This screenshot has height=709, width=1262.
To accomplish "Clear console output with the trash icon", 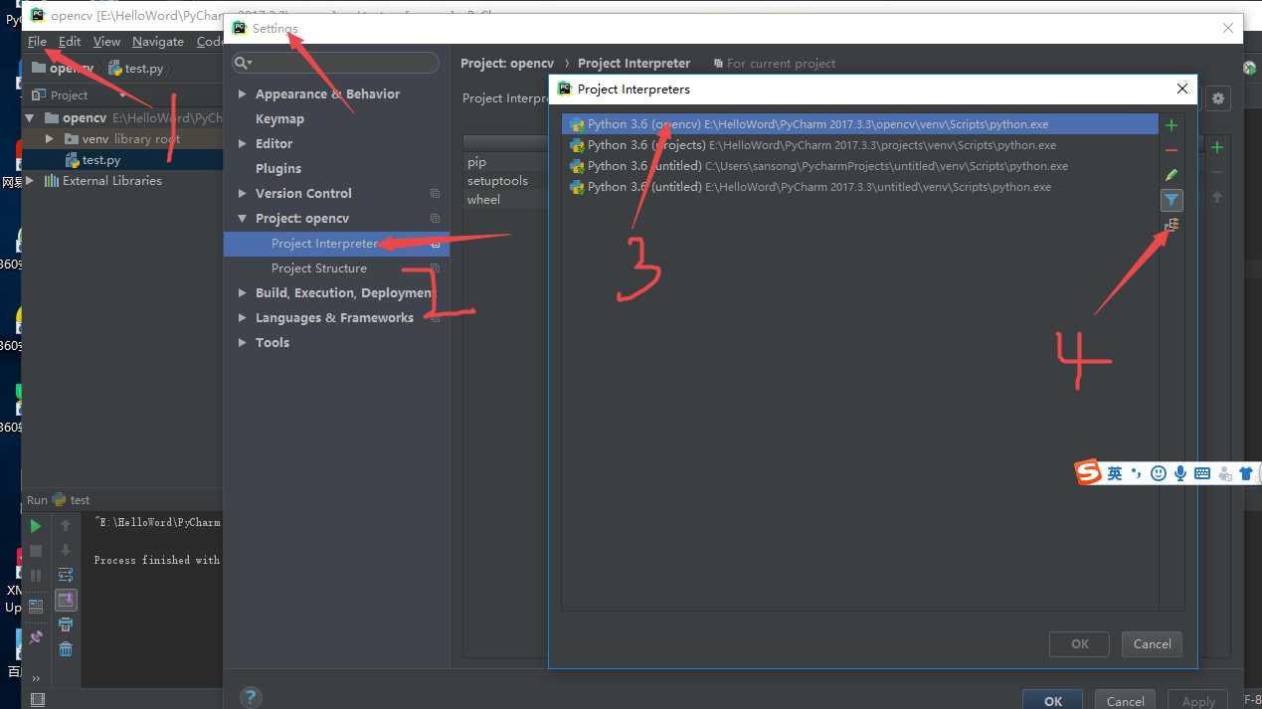I will coord(66,649).
